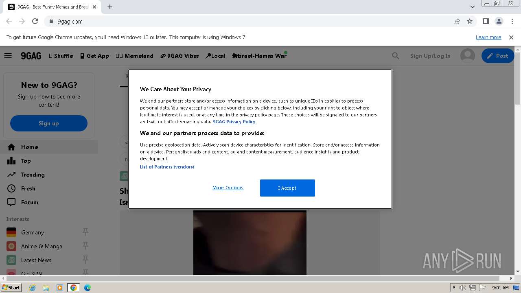The image size is (521, 293).
Task: Toggle Chrome side panel
Action: [486, 22]
